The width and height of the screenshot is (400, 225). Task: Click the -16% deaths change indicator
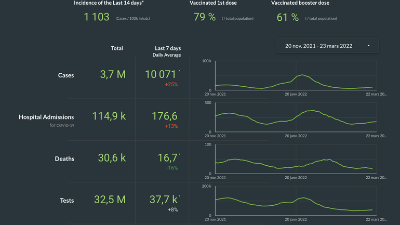click(171, 168)
